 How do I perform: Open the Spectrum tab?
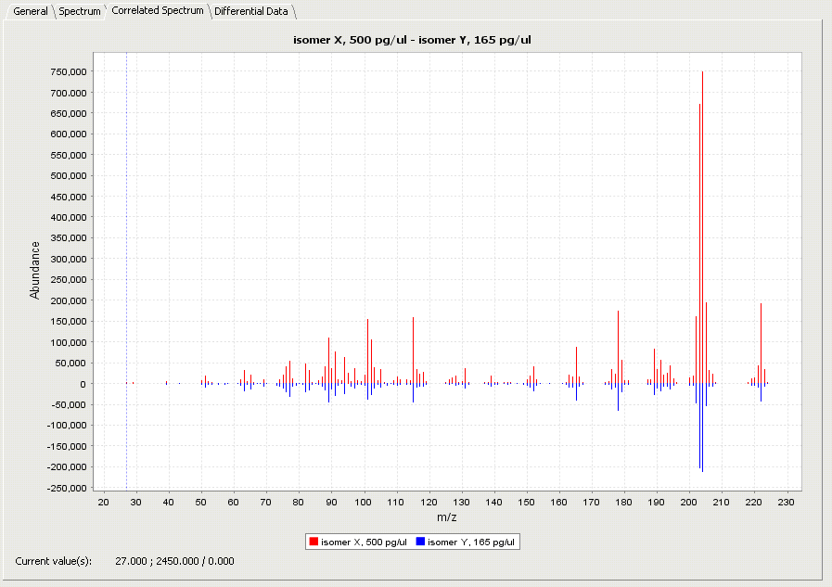[80, 12]
